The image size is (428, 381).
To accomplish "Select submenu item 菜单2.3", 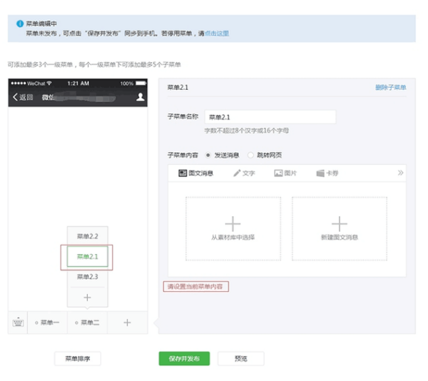I will coord(87,276).
